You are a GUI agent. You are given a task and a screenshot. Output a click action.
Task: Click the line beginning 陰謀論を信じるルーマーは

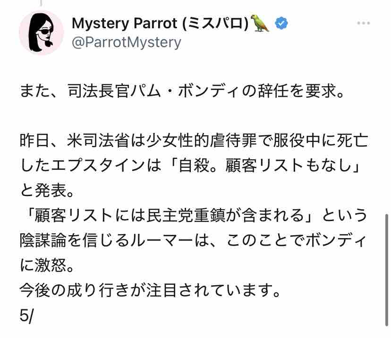(x=193, y=240)
